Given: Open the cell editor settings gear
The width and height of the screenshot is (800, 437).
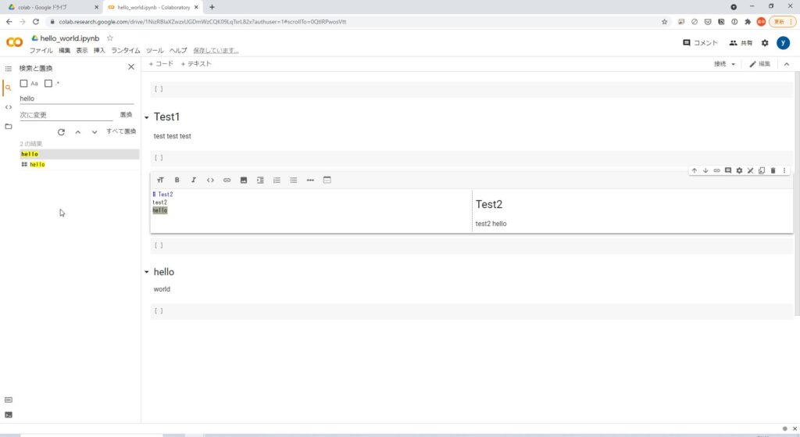Looking at the screenshot, I should click(739, 170).
